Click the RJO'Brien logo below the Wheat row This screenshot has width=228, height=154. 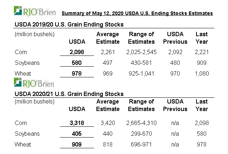[33, 83]
